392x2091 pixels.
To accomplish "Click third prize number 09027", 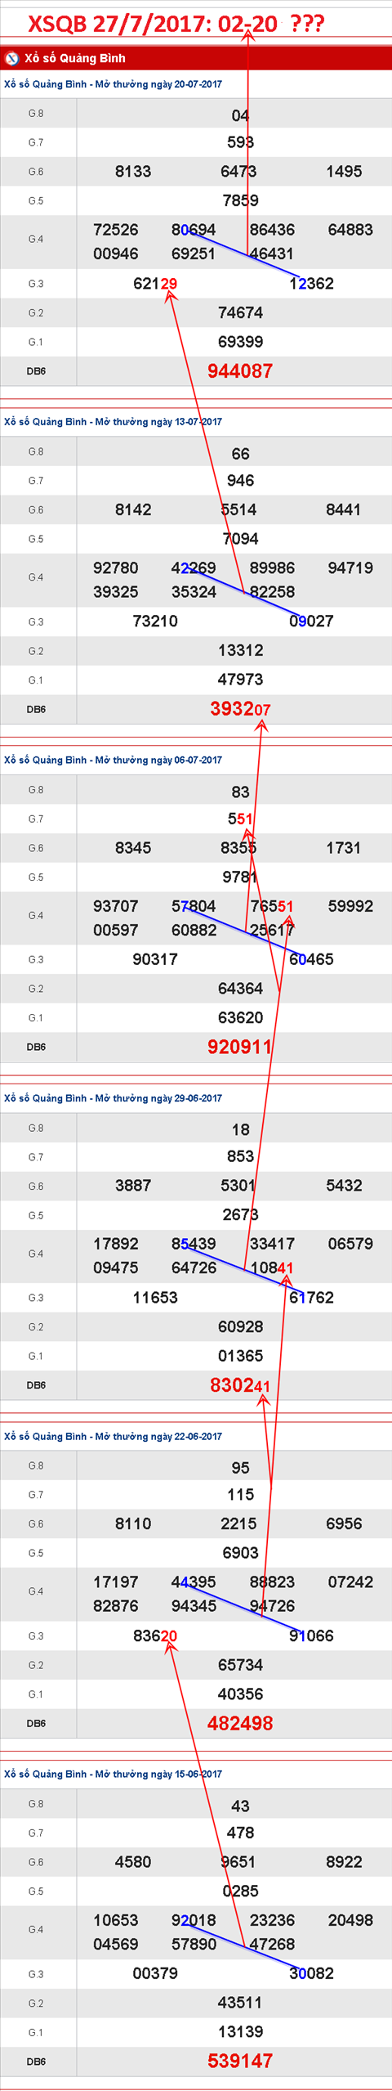I will [x=311, y=621].
